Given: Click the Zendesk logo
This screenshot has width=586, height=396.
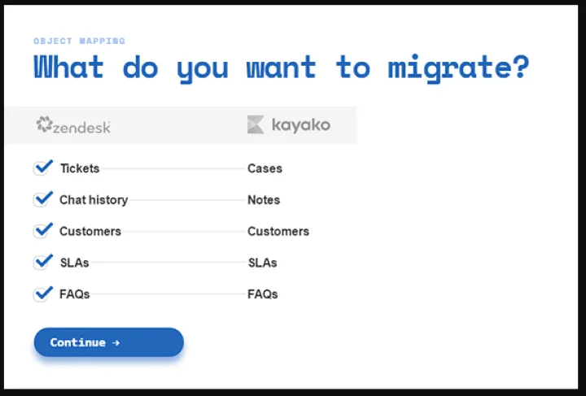Looking at the screenshot, I should [73, 125].
